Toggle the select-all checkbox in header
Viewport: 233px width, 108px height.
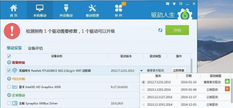9,56
